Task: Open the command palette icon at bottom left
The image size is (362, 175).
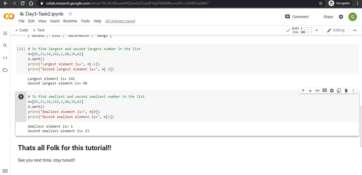Action: click(x=5, y=171)
